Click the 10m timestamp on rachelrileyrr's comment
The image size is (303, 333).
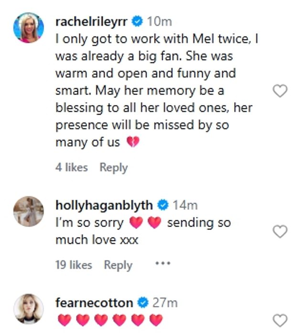click(x=159, y=22)
